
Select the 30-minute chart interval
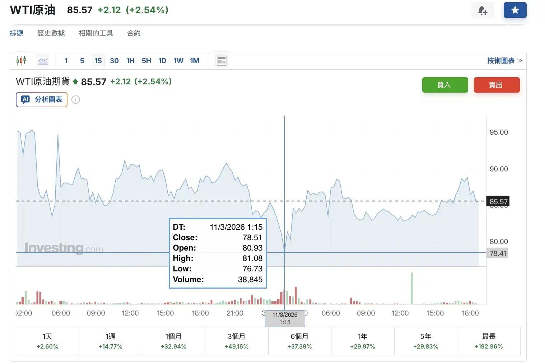tap(114, 61)
